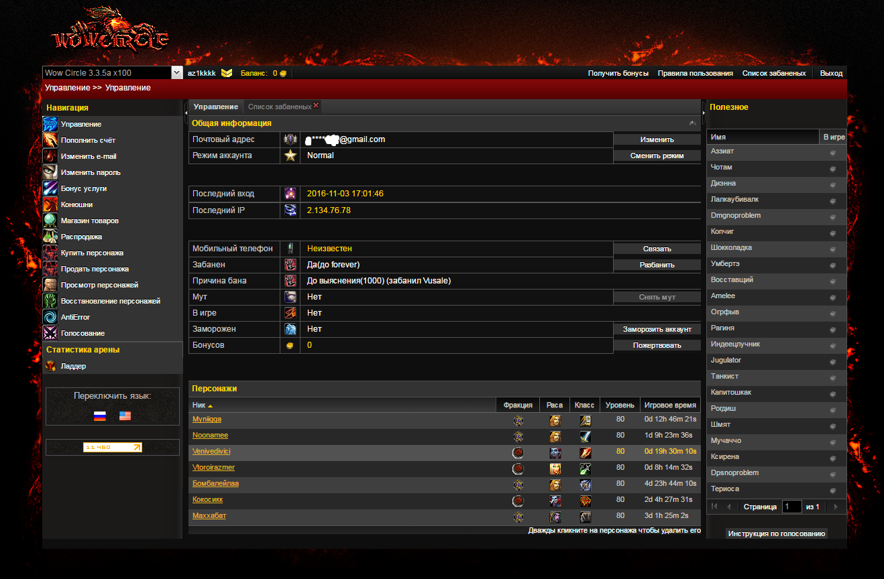Switch language with the Russian flag
Image resolution: width=884 pixels, height=579 pixels.
(x=100, y=416)
